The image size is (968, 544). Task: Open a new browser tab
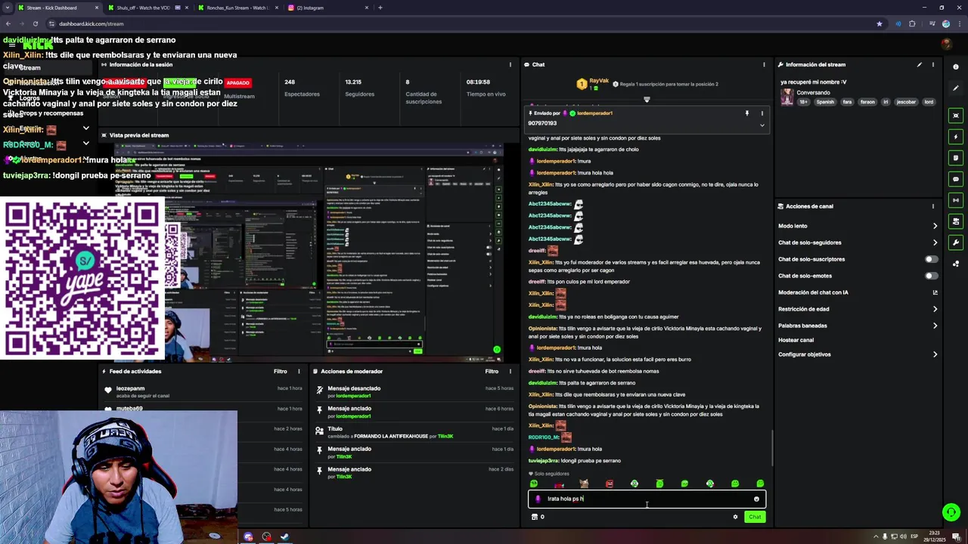coord(380,8)
